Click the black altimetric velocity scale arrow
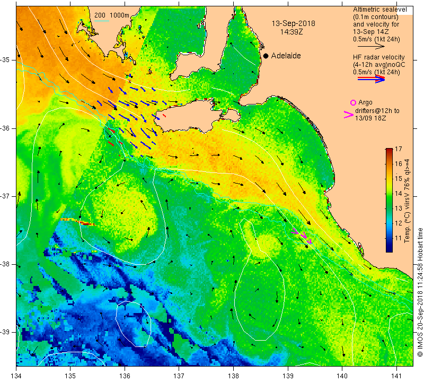 click(x=371, y=47)
